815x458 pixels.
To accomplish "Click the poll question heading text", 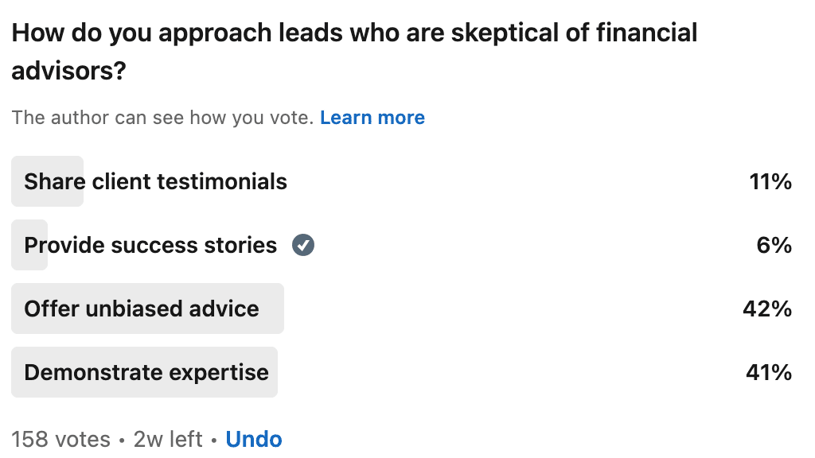I will [x=354, y=52].
